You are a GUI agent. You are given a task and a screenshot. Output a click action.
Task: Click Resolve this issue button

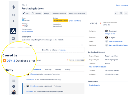point(59,13)
